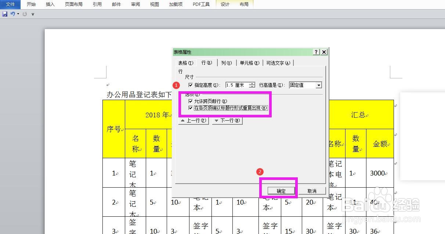Click the 上一行 button
The width and height of the screenshot is (445, 234).
(193, 120)
